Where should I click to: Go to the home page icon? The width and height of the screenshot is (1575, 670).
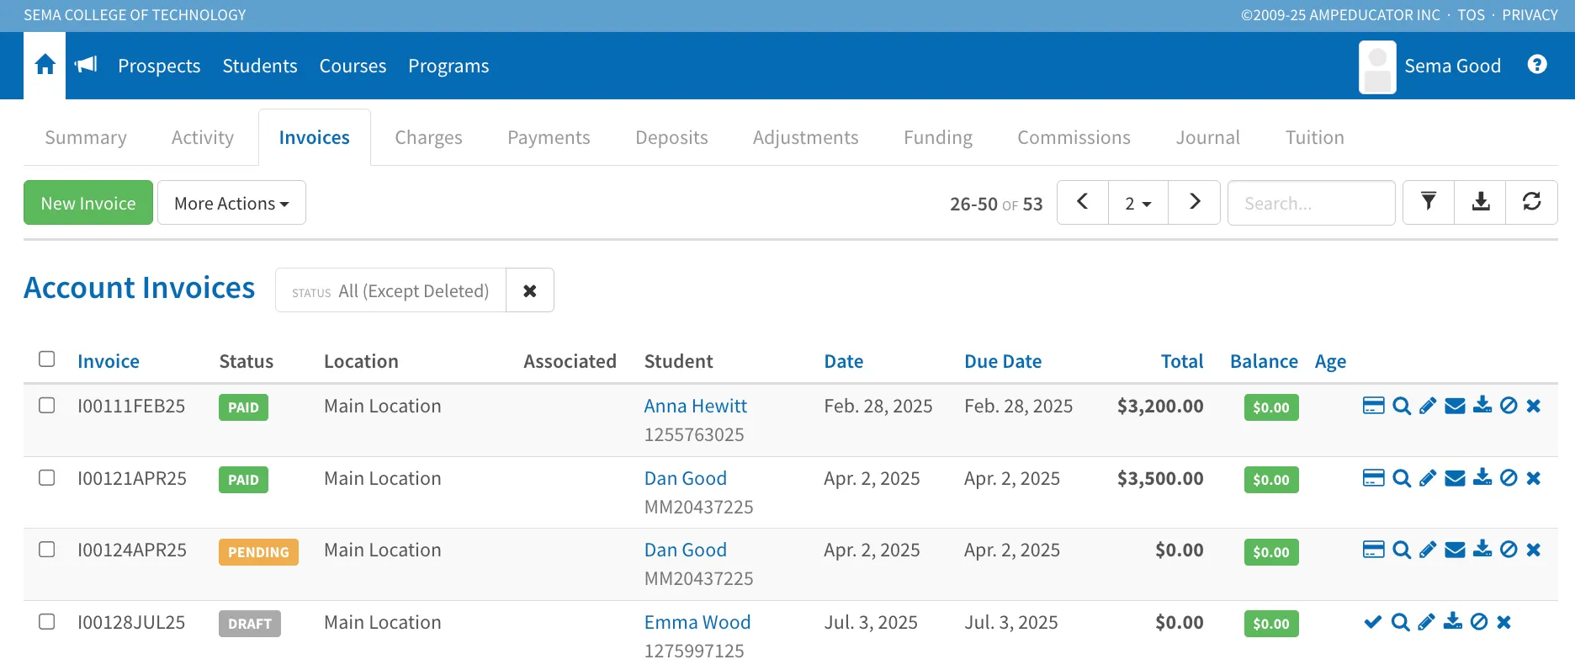click(x=45, y=65)
